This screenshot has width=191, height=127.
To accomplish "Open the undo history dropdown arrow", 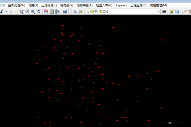I will click(x=7, y=11).
